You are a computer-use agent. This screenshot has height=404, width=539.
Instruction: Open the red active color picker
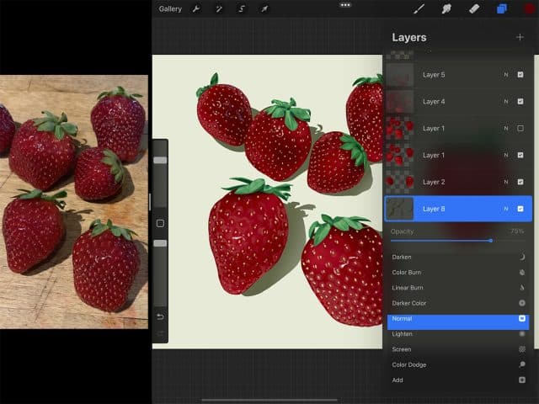(530, 9)
